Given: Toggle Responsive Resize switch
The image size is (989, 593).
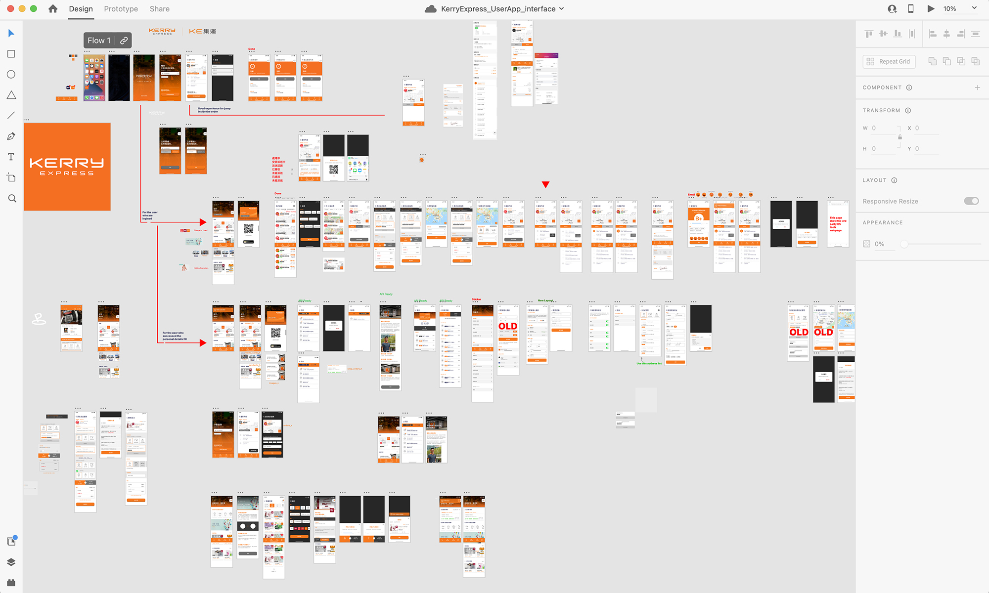Looking at the screenshot, I should pyautogui.click(x=974, y=201).
